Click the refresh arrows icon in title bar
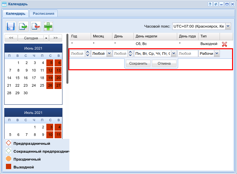 [x=216, y=4]
